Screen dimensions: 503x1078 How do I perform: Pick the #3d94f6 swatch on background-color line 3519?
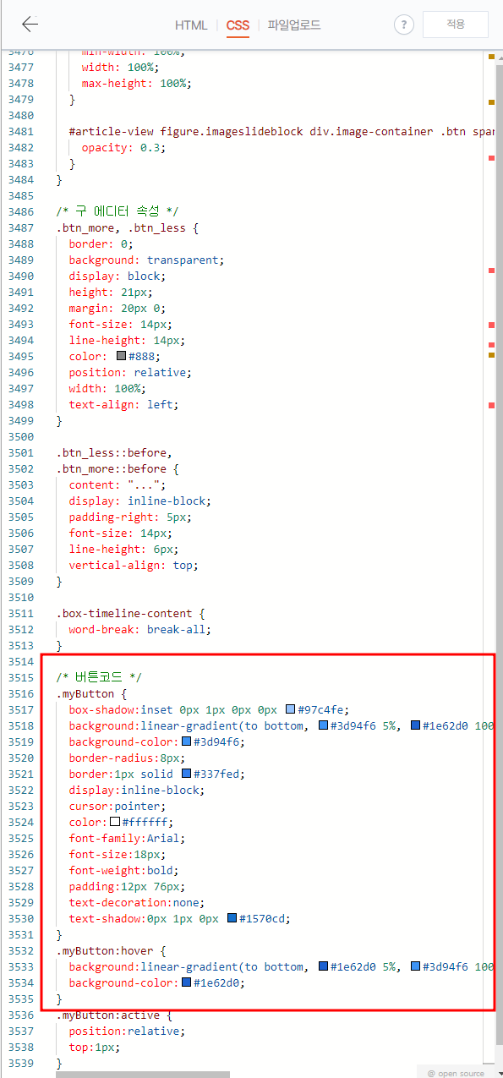click(x=186, y=741)
